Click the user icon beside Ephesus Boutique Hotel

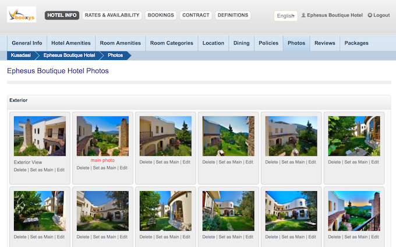pyautogui.click(x=303, y=15)
